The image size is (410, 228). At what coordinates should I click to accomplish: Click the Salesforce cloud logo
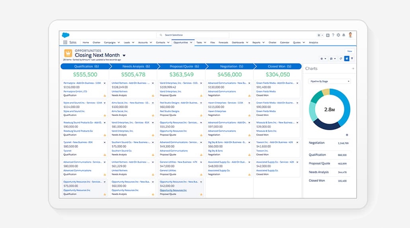click(x=66, y=35)
